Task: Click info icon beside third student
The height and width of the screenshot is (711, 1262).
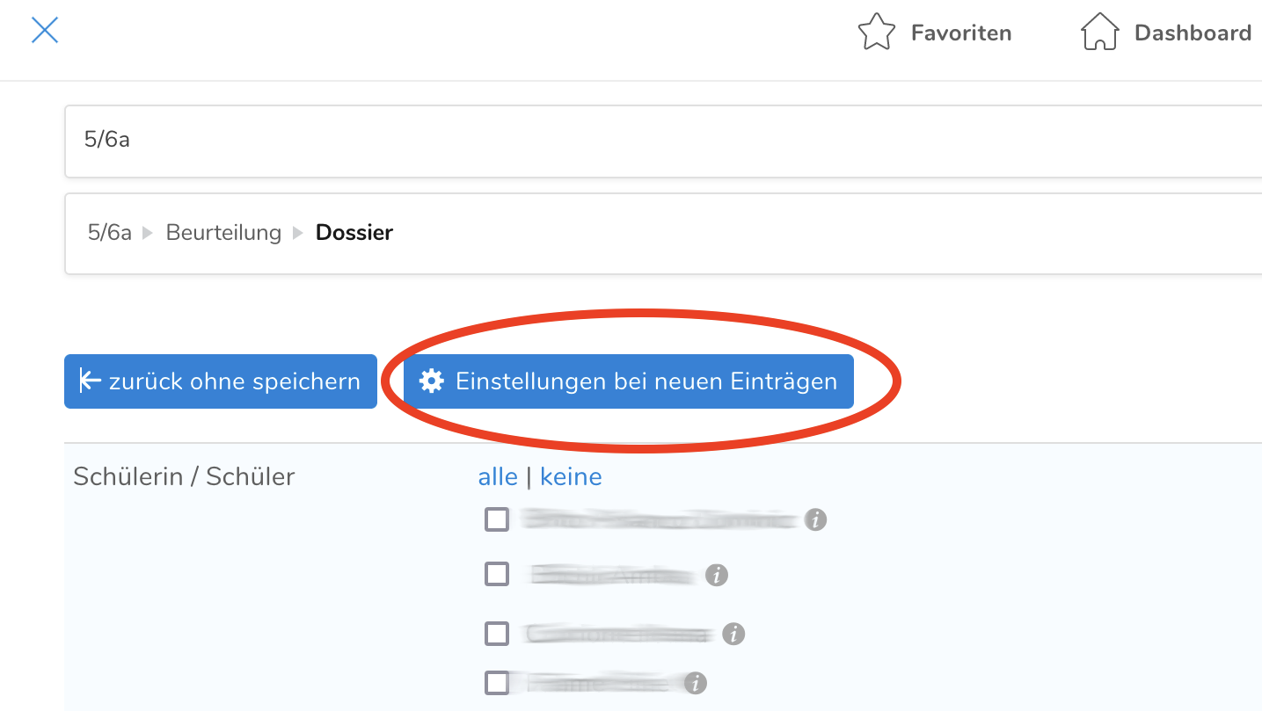Action: tap(733, 634)
